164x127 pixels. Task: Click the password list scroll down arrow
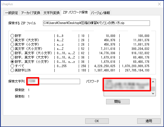(153, 94)
